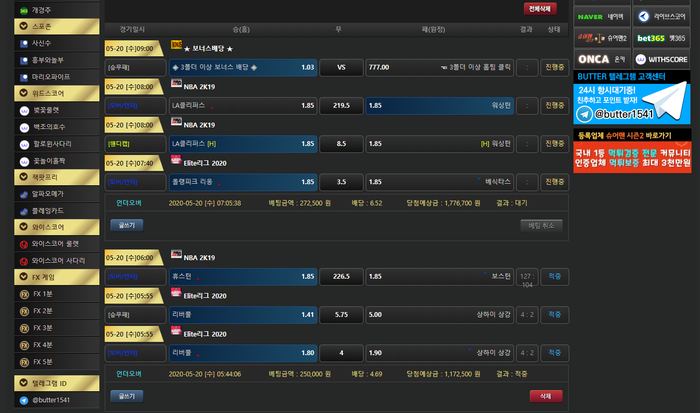Click the 베팅 취소 button
This screenshot has width=700, height=413.
[541, 226]
